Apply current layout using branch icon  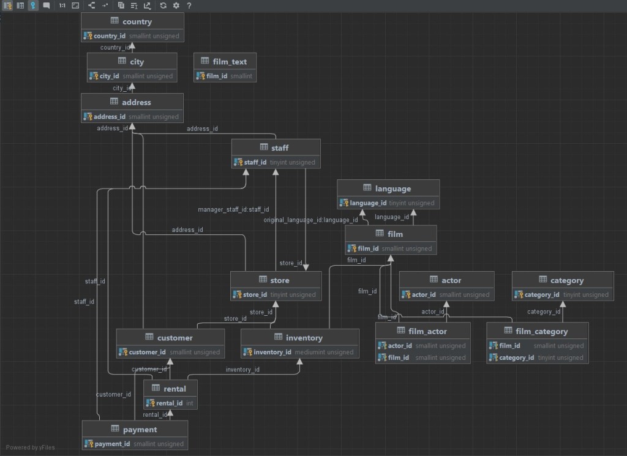point(92,6)
